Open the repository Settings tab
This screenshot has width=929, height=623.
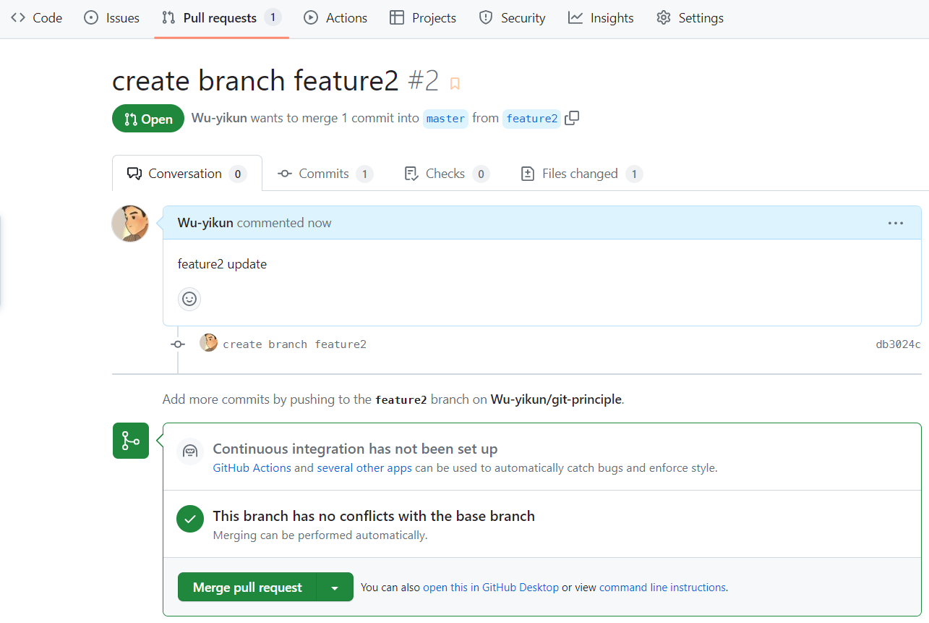coord(690,18)
